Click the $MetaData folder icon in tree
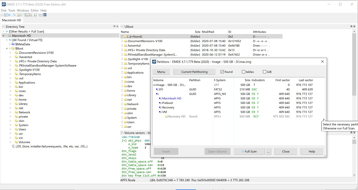Screen dimensions: 358x190 [13, 44]
